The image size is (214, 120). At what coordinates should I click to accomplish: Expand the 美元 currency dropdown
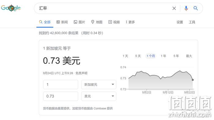coord(99,96)
